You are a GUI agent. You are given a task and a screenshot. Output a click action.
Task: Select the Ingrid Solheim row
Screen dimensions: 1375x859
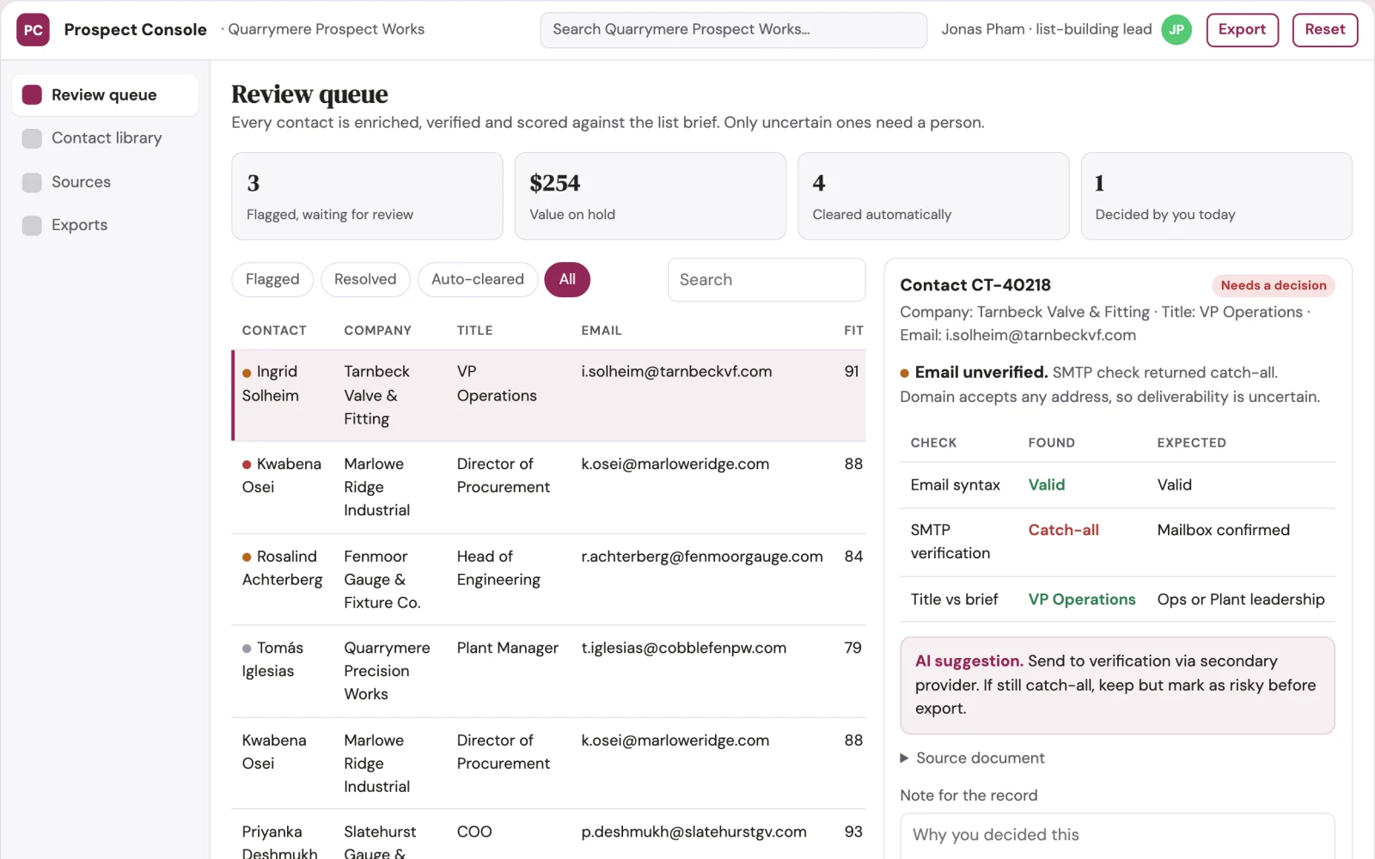tap(549, 395)
